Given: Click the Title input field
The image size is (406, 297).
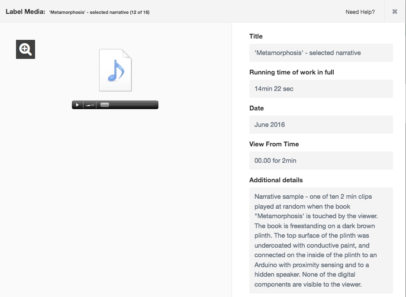Looking at the screenshot, I should pyautogui.click(x=321, y=53).
